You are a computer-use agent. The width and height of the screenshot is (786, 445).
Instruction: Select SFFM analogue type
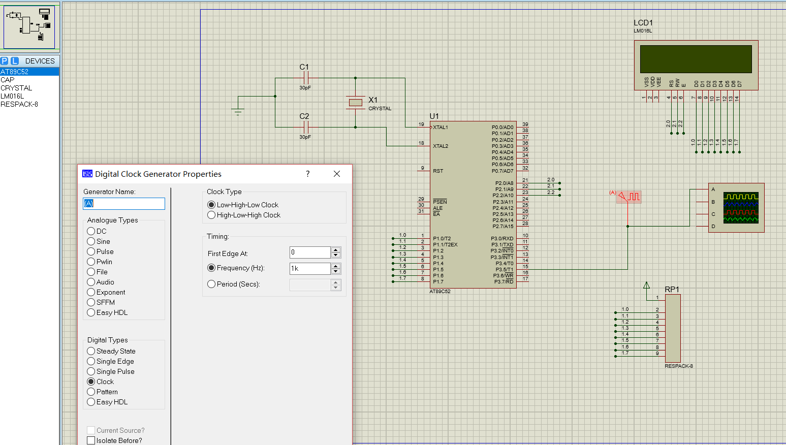[91, 302]
